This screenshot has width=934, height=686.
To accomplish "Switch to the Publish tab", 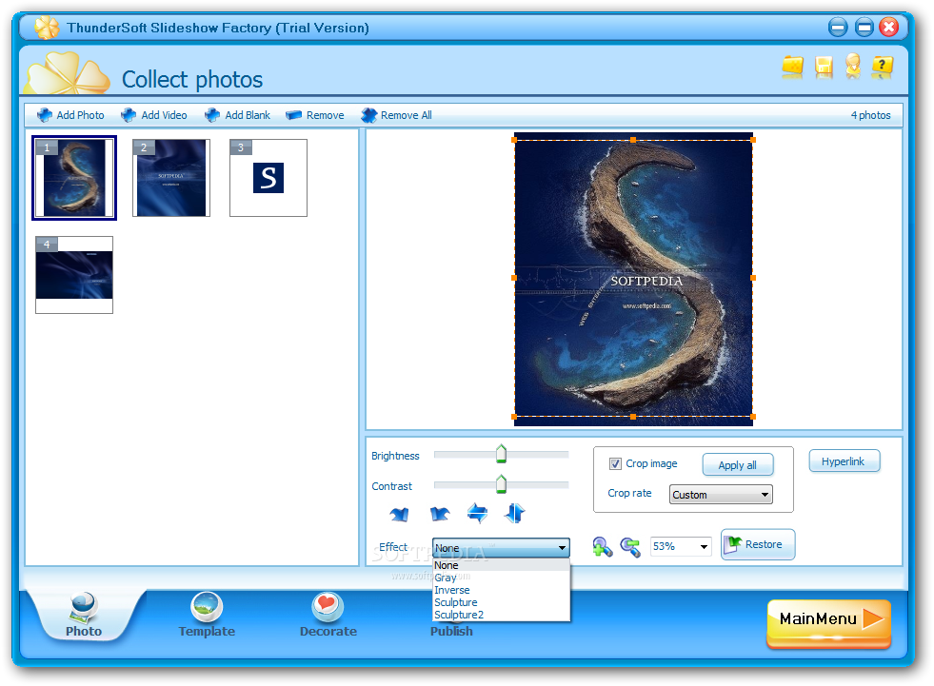I will 451,631.
